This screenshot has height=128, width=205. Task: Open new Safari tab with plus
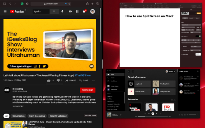(93, 4)
